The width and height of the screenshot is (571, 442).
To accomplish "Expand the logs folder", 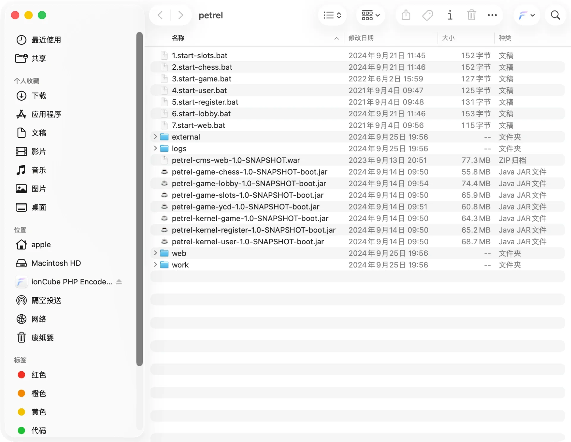I will pos(155,148).
